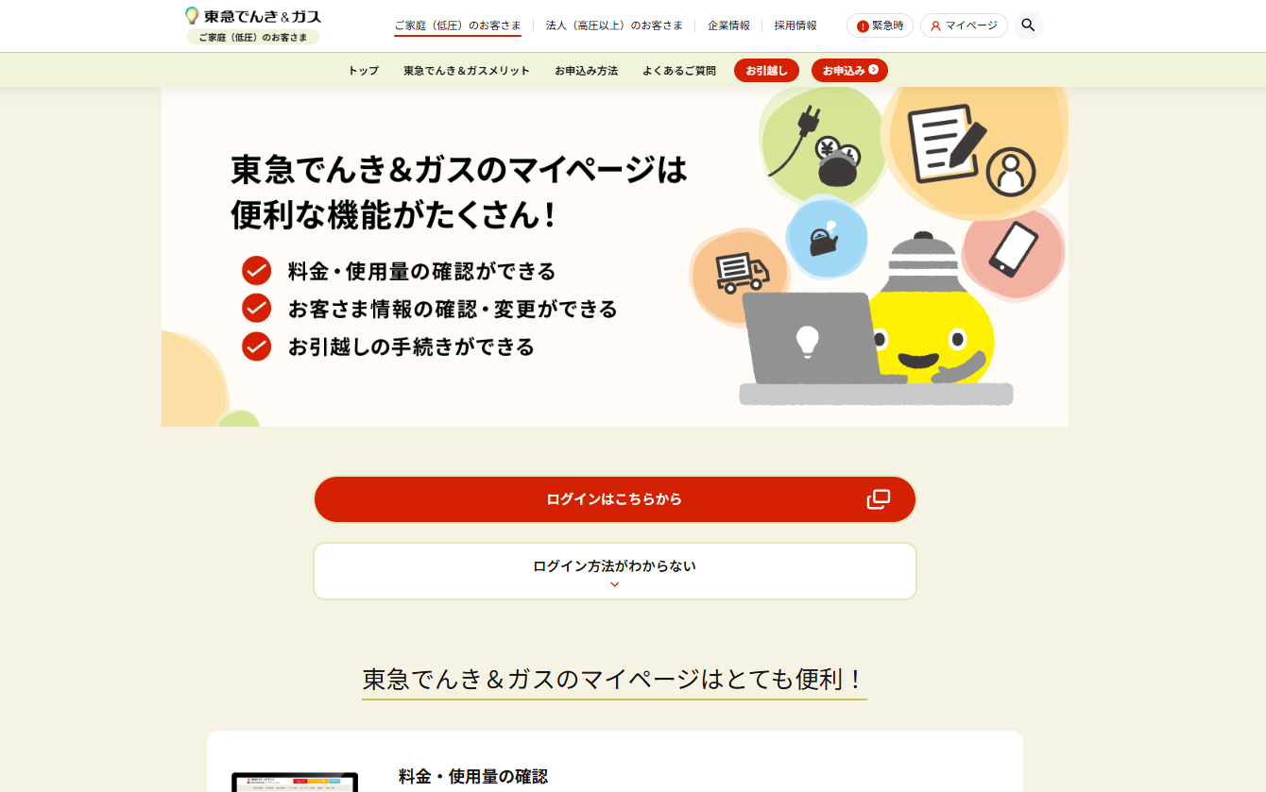Click the red お引越し button
Image resolution: width=1266 pixels, height=792 pixels.
click(766, 71)
